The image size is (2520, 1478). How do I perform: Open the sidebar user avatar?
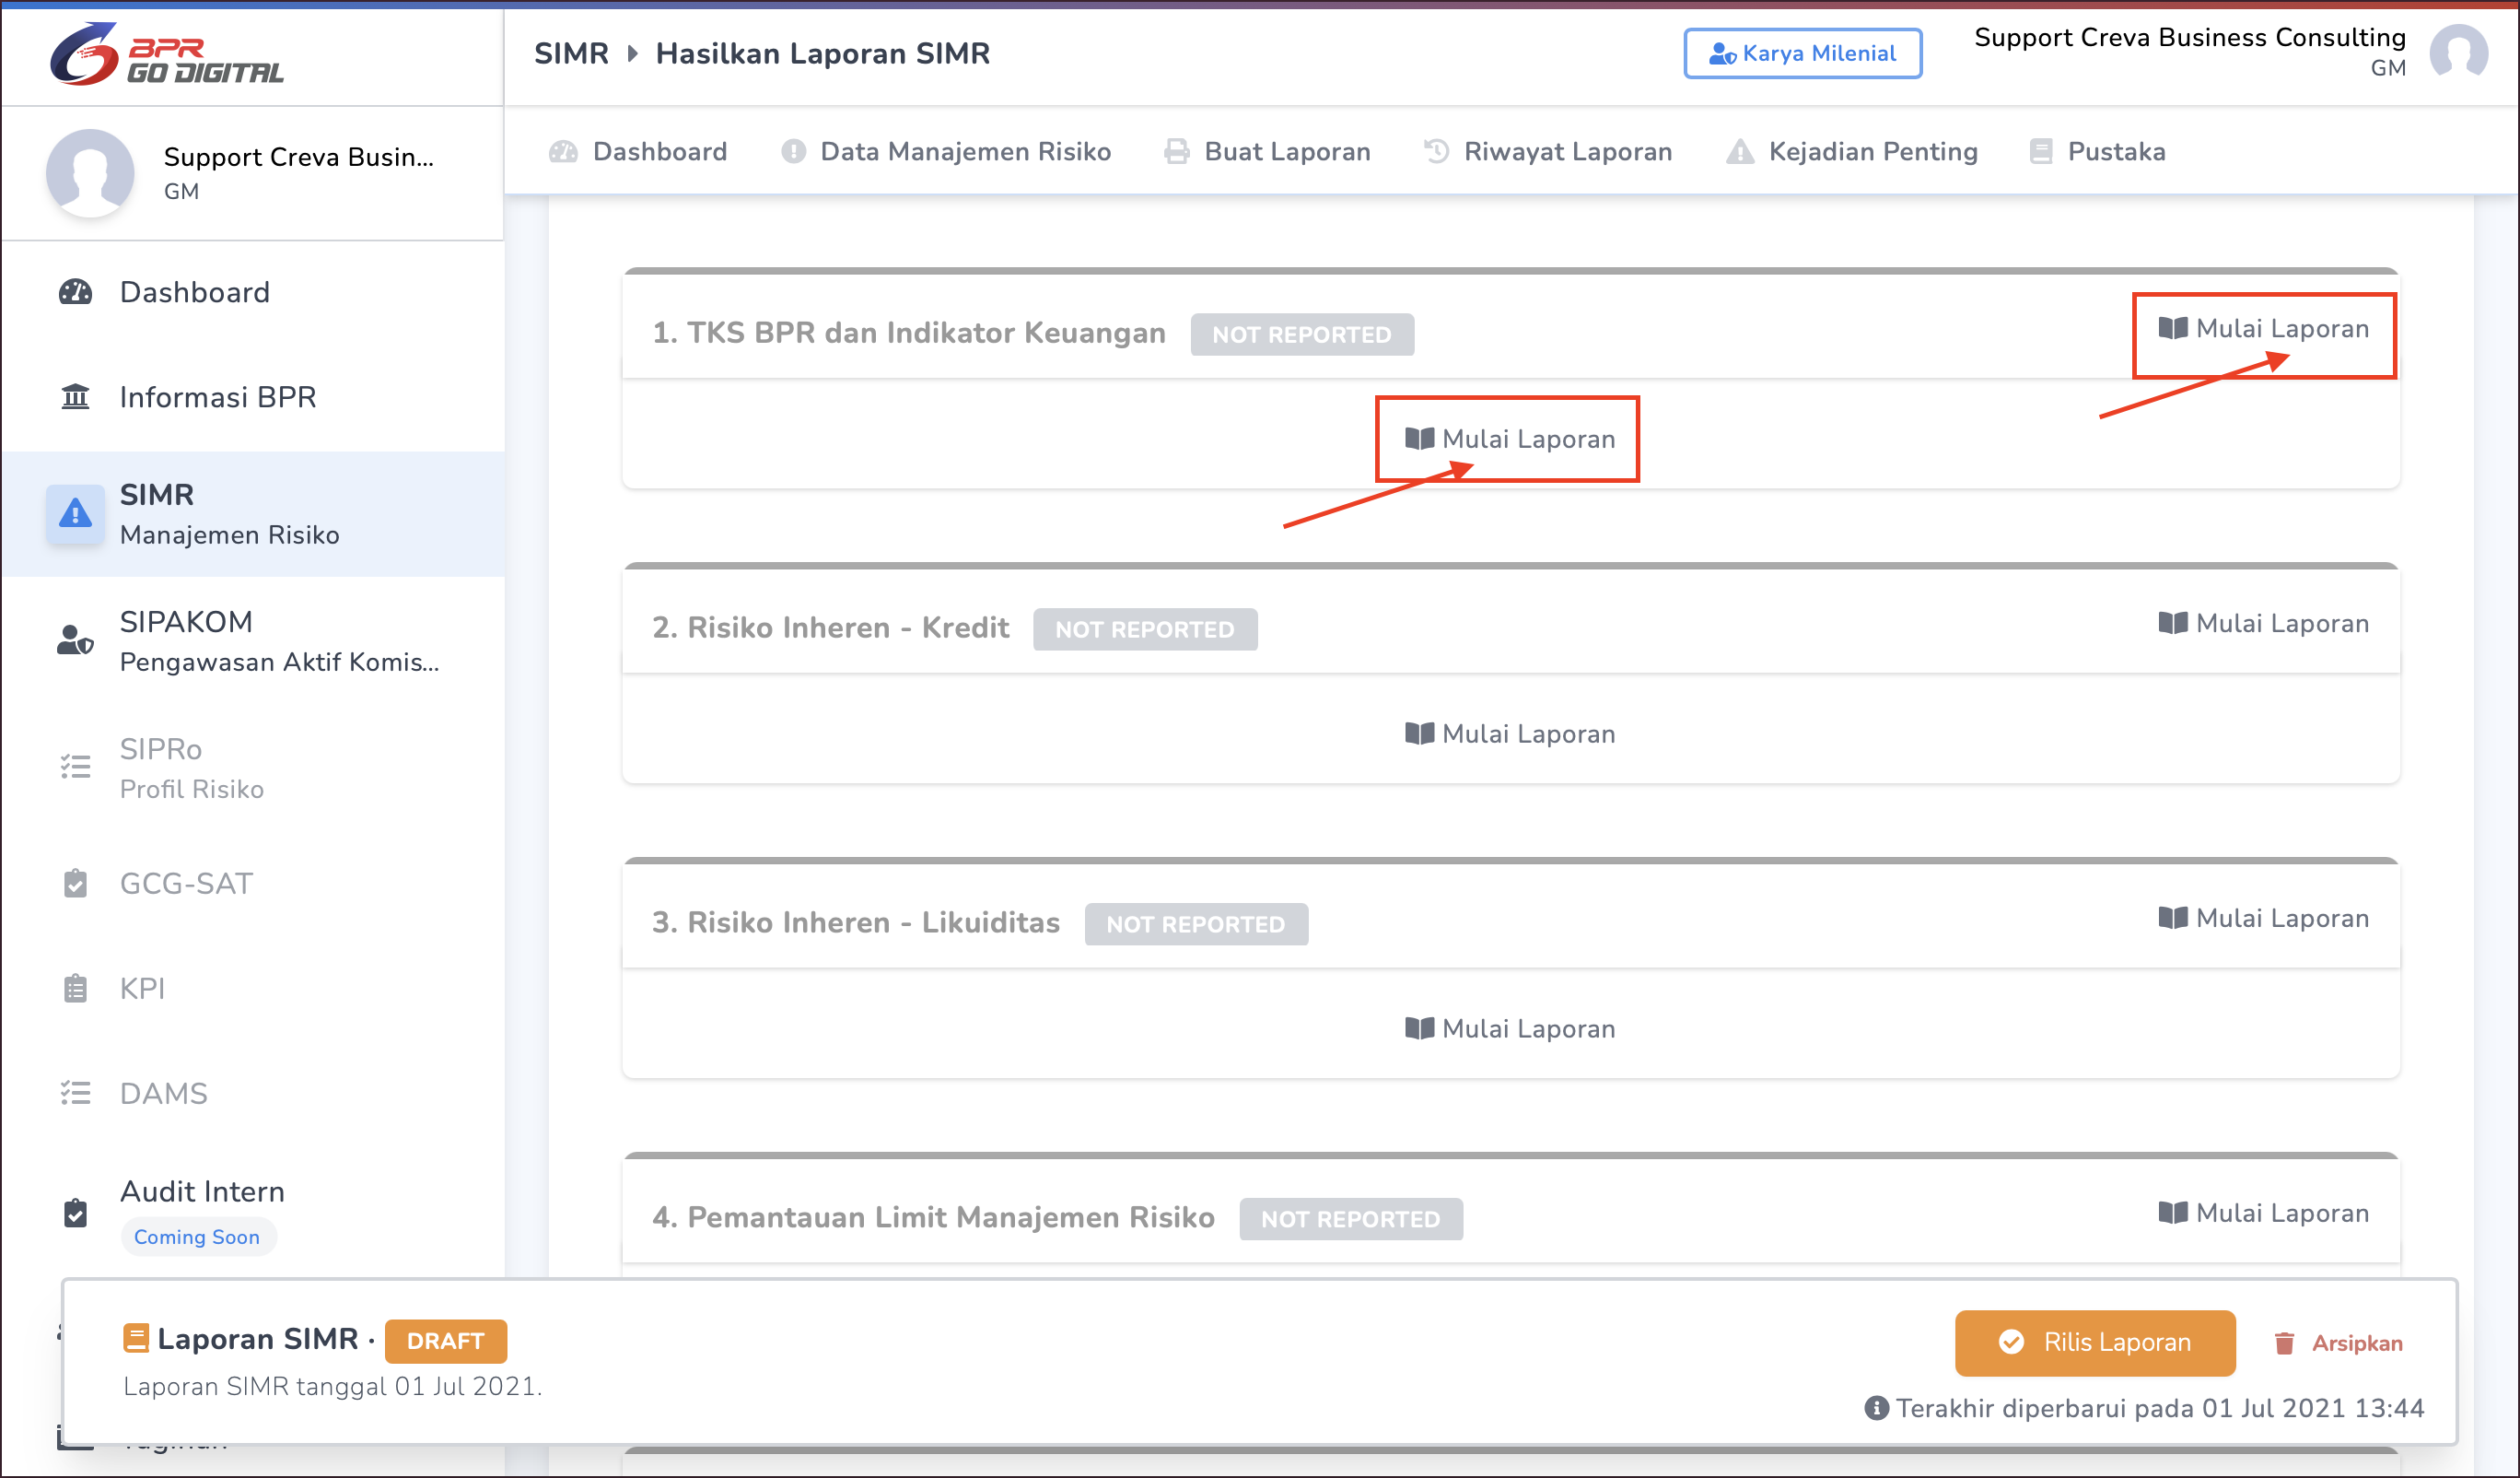pyautogui.click(x=90, y=172)
